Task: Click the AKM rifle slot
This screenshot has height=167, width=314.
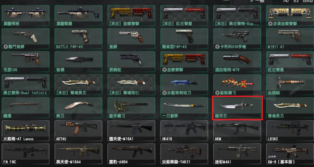Action: pos(237,131)
